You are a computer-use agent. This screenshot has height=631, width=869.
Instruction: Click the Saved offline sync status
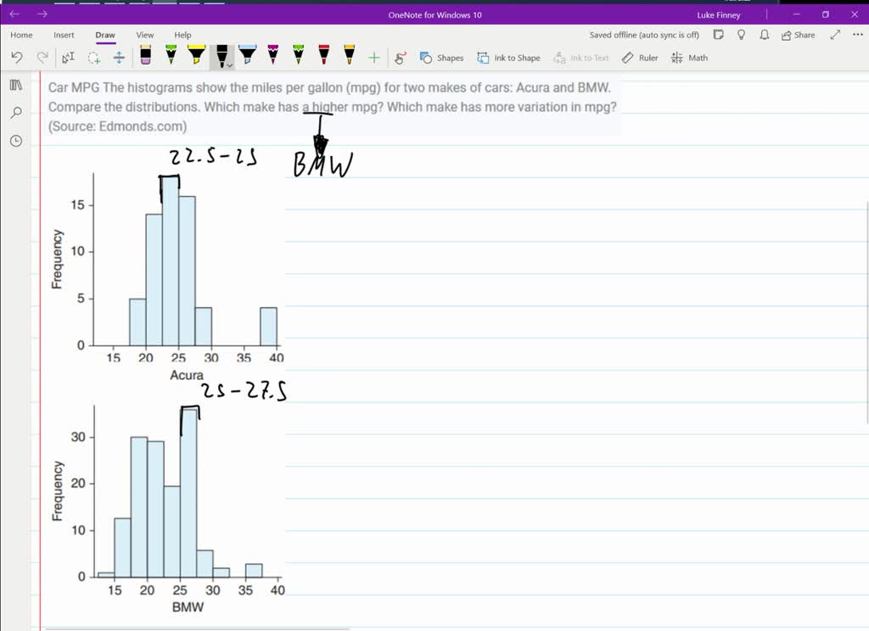pyautogui.click(x=644, y=35)
